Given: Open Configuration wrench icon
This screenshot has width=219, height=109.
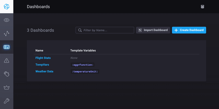Looking at the screenshot, I should 7,101.
